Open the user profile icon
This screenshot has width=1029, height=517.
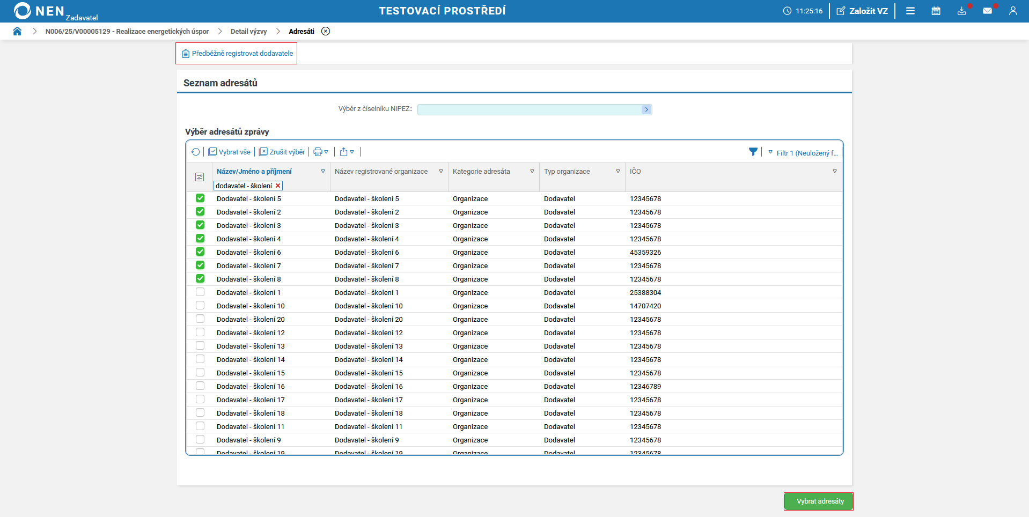point(1012,11)
